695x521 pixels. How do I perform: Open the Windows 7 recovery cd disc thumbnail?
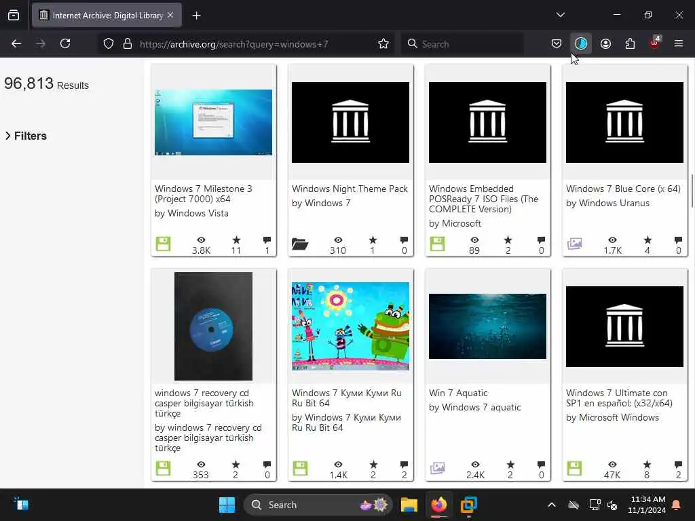point(213,326)
